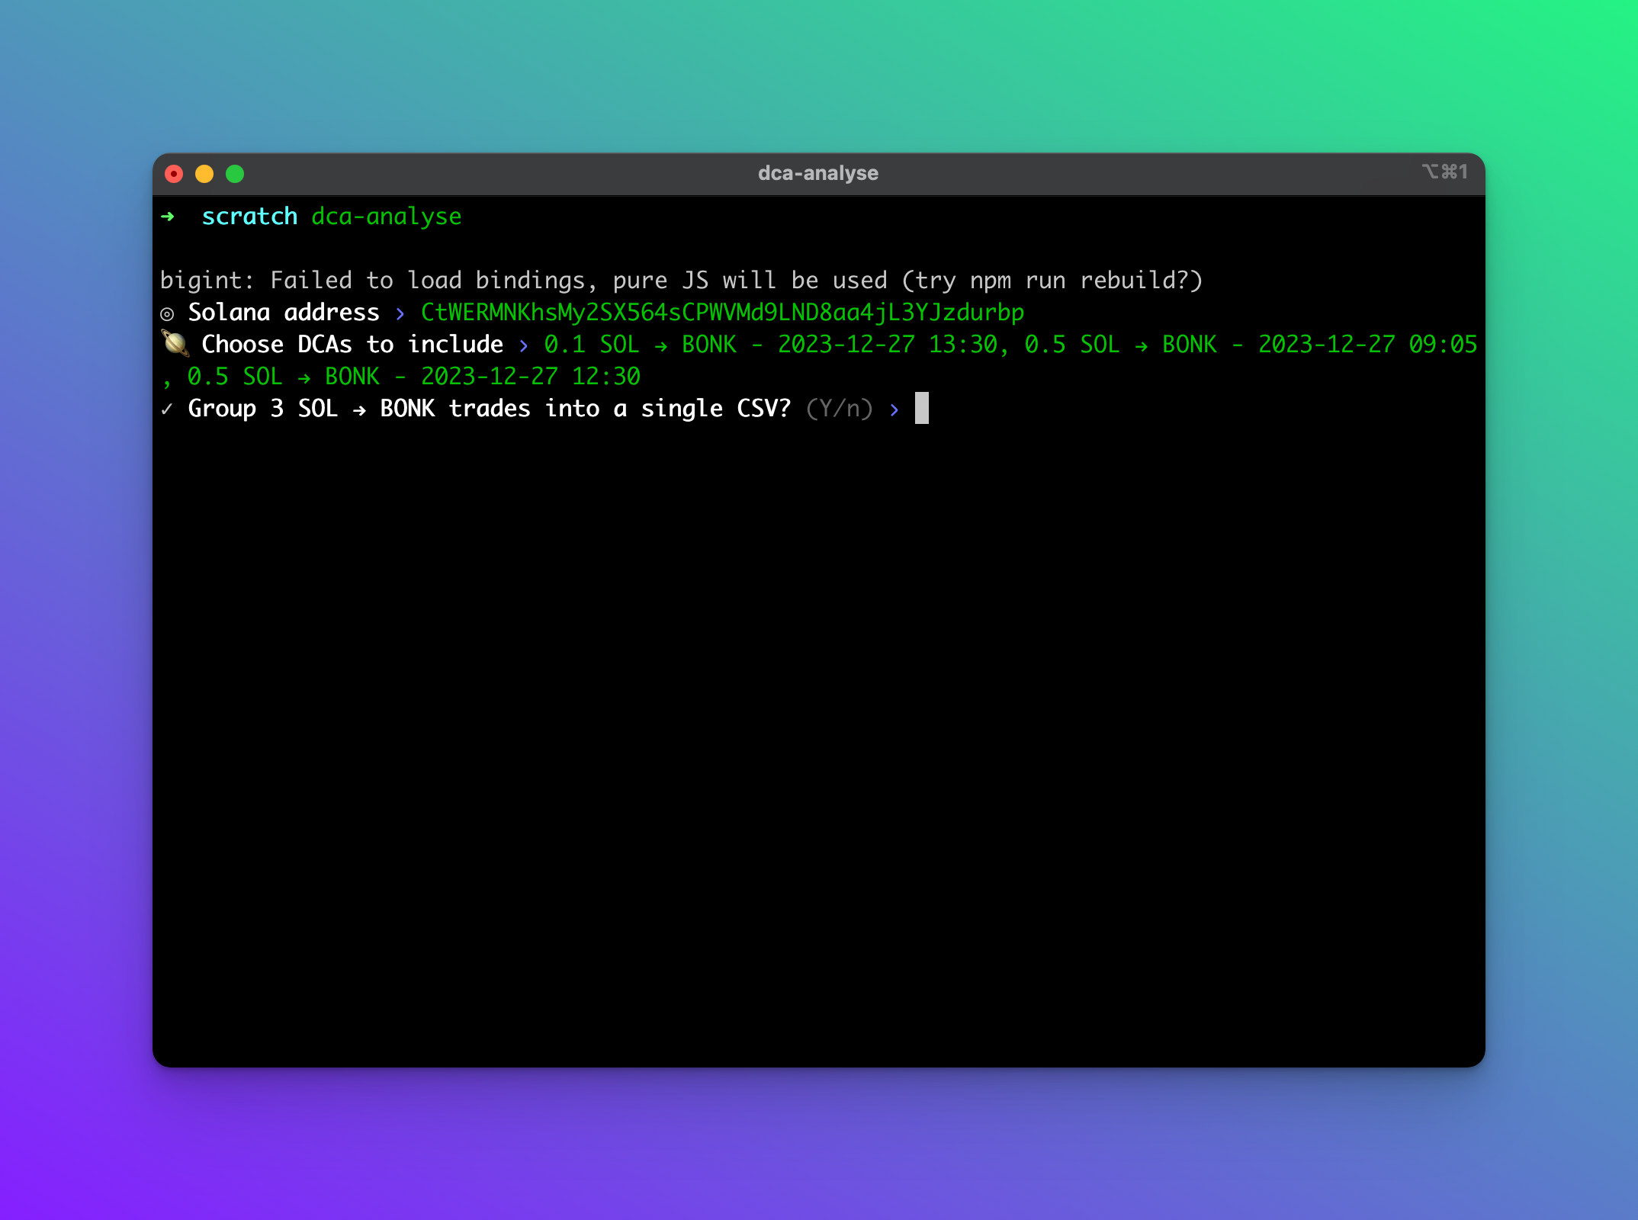Viewport: 1638px width, 1220px height.
Task: Click the 'scratch' directory name in prompt
Action: pyautogui.click(x=249, y=217)
